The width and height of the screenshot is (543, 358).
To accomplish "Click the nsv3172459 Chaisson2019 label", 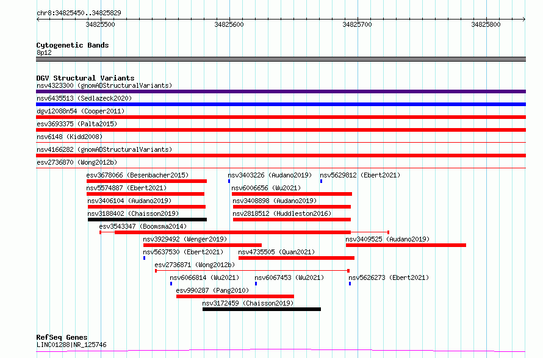I will [x=248, y=303].
